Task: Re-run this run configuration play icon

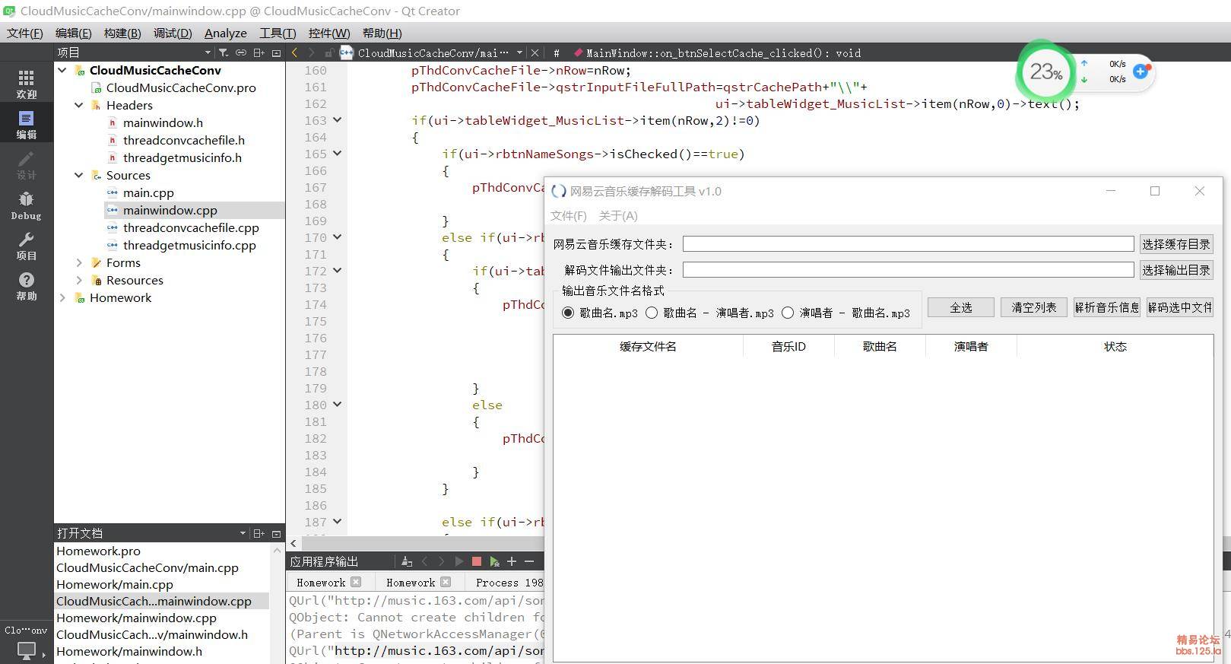Action: click(x=458, y=561)
